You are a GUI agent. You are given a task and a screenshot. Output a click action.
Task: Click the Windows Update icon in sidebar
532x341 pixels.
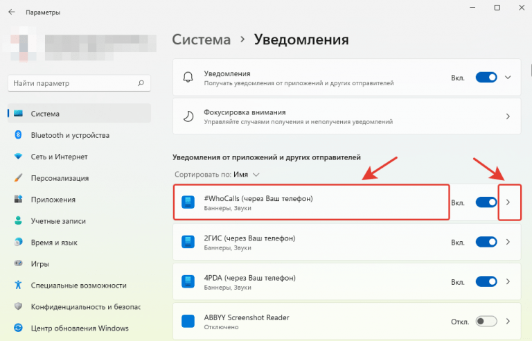[x=18, y=328]
